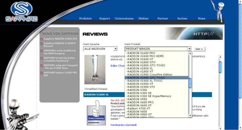Viewport: 242px width, 130px height.
Task: Click document icon beside HDMI-Ausgang news item
Action: coord(41,51)
